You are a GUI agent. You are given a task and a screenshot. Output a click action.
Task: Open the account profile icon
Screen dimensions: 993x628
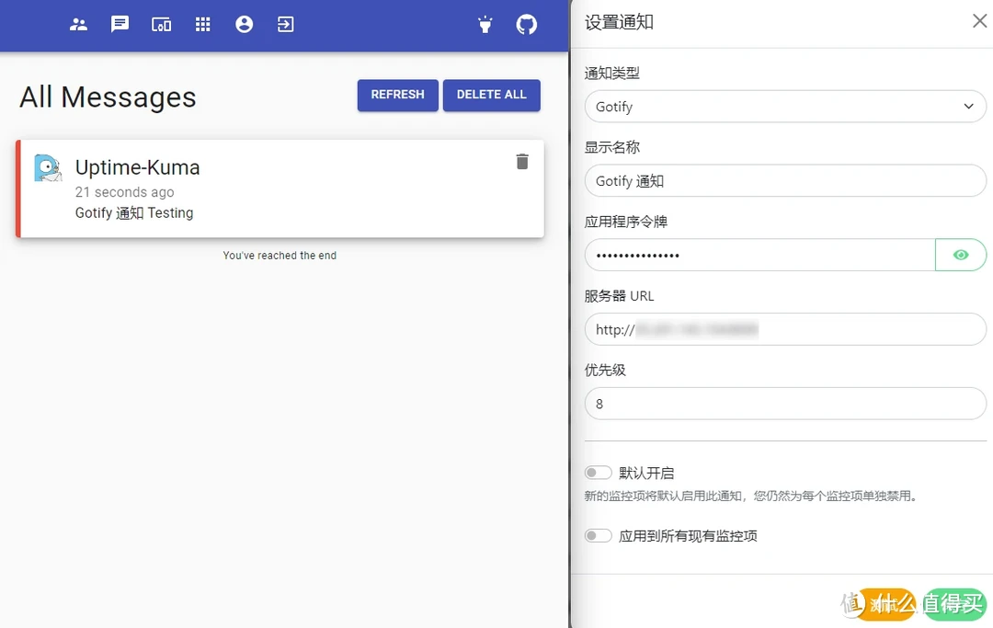[x=244, y=25]
